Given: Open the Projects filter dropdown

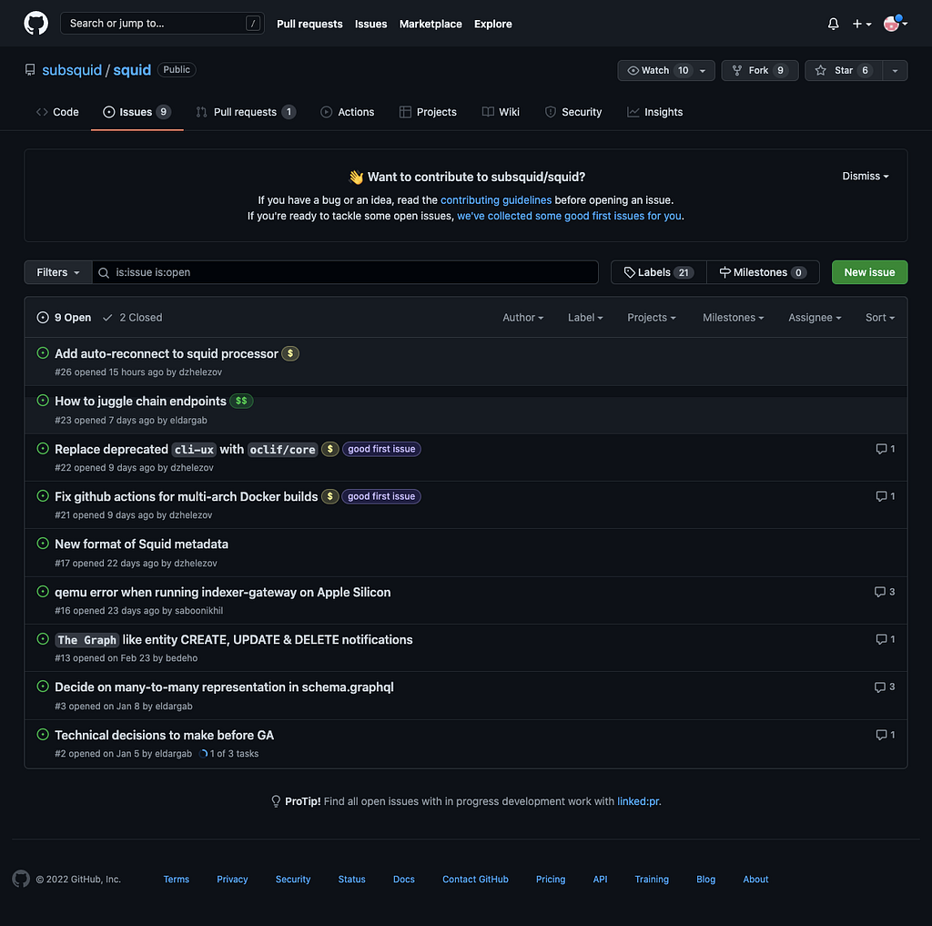Looking at the screenshot, I should 652,318.
